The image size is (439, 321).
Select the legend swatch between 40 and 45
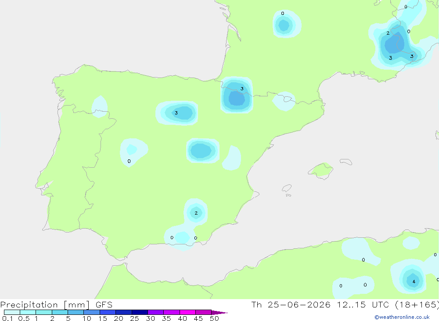187,312
